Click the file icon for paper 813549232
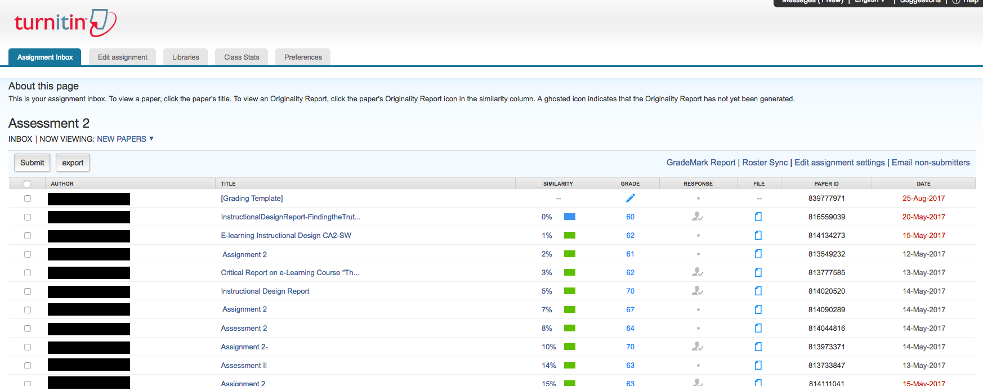This screenshot has width=983, height=391. point(758,254)
